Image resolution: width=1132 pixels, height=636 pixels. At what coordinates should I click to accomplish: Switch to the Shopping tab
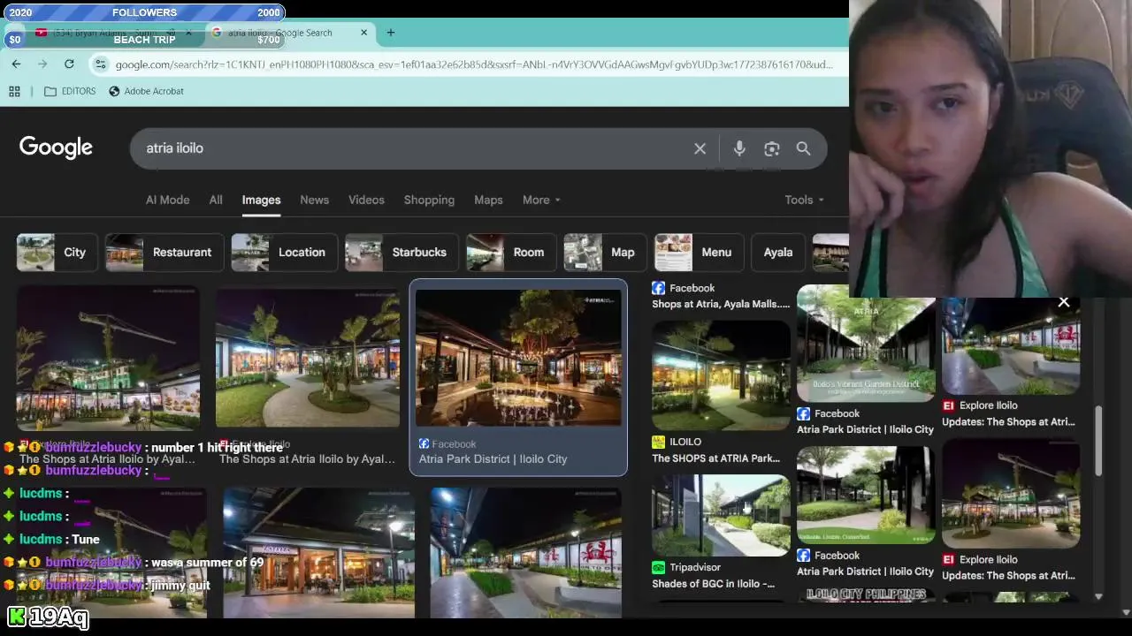coord(429,200)
